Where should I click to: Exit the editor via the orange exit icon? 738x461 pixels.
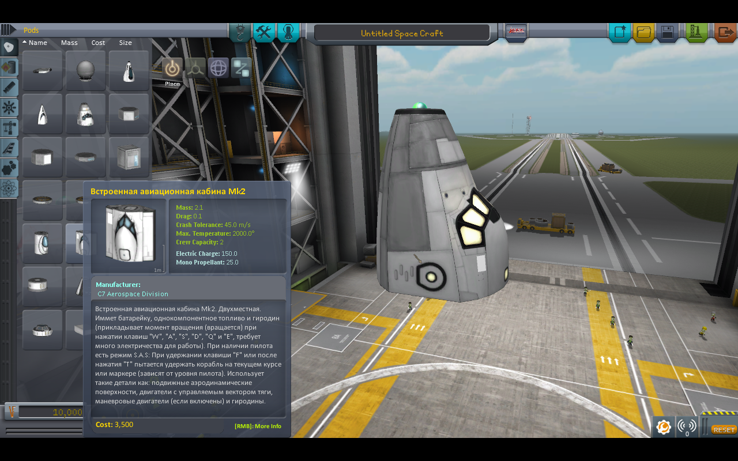(x=724, y=32)
